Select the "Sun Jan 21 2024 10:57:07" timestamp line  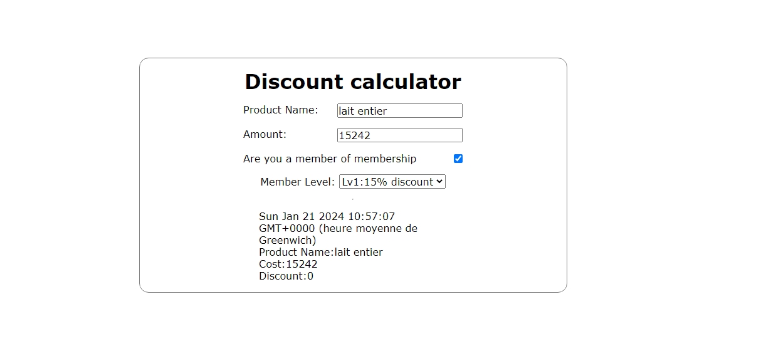tap(327, 217)
